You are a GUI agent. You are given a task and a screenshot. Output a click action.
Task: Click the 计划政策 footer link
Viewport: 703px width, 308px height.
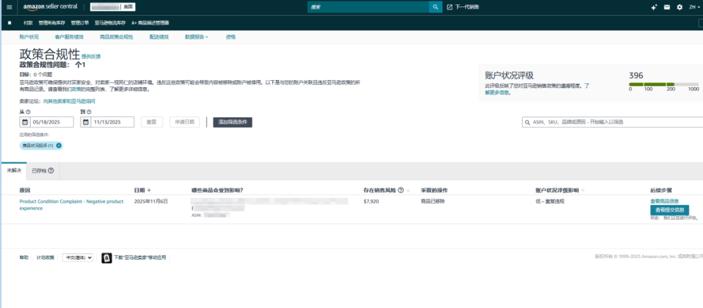pyautogui.click(x=46, y=258)
